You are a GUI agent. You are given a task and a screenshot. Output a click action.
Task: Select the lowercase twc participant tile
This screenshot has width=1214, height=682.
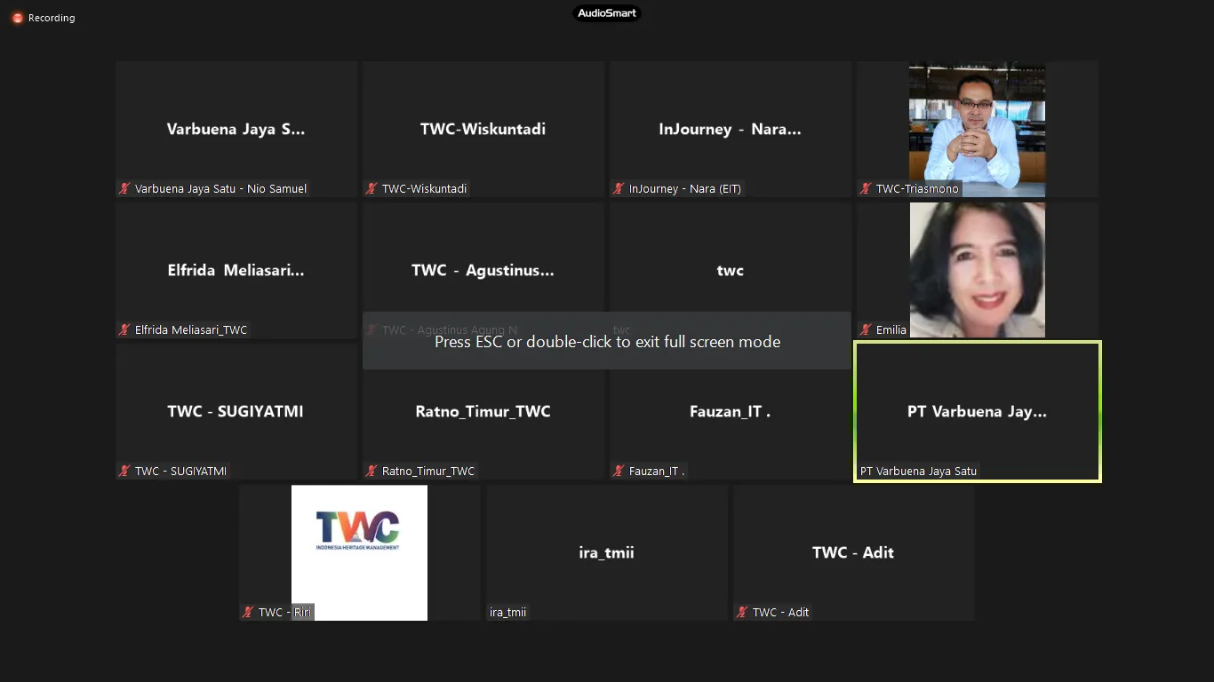(730, 270)
